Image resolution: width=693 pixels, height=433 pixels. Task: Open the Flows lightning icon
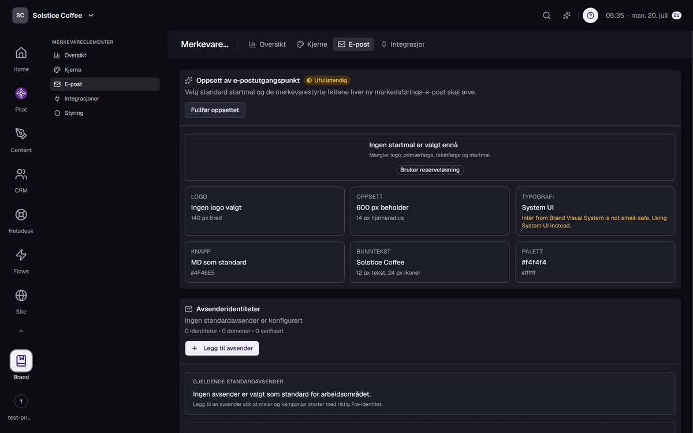point(21,255)
